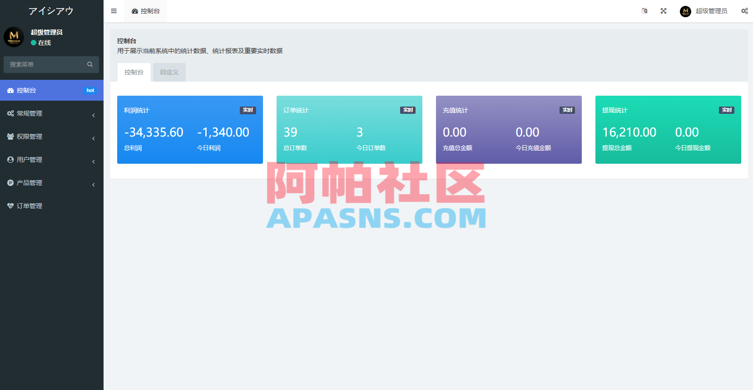The height and width of the screenshot is (390, 753).
Task: Toggle the sidebar hamburger menu icon
Action: 114,11
